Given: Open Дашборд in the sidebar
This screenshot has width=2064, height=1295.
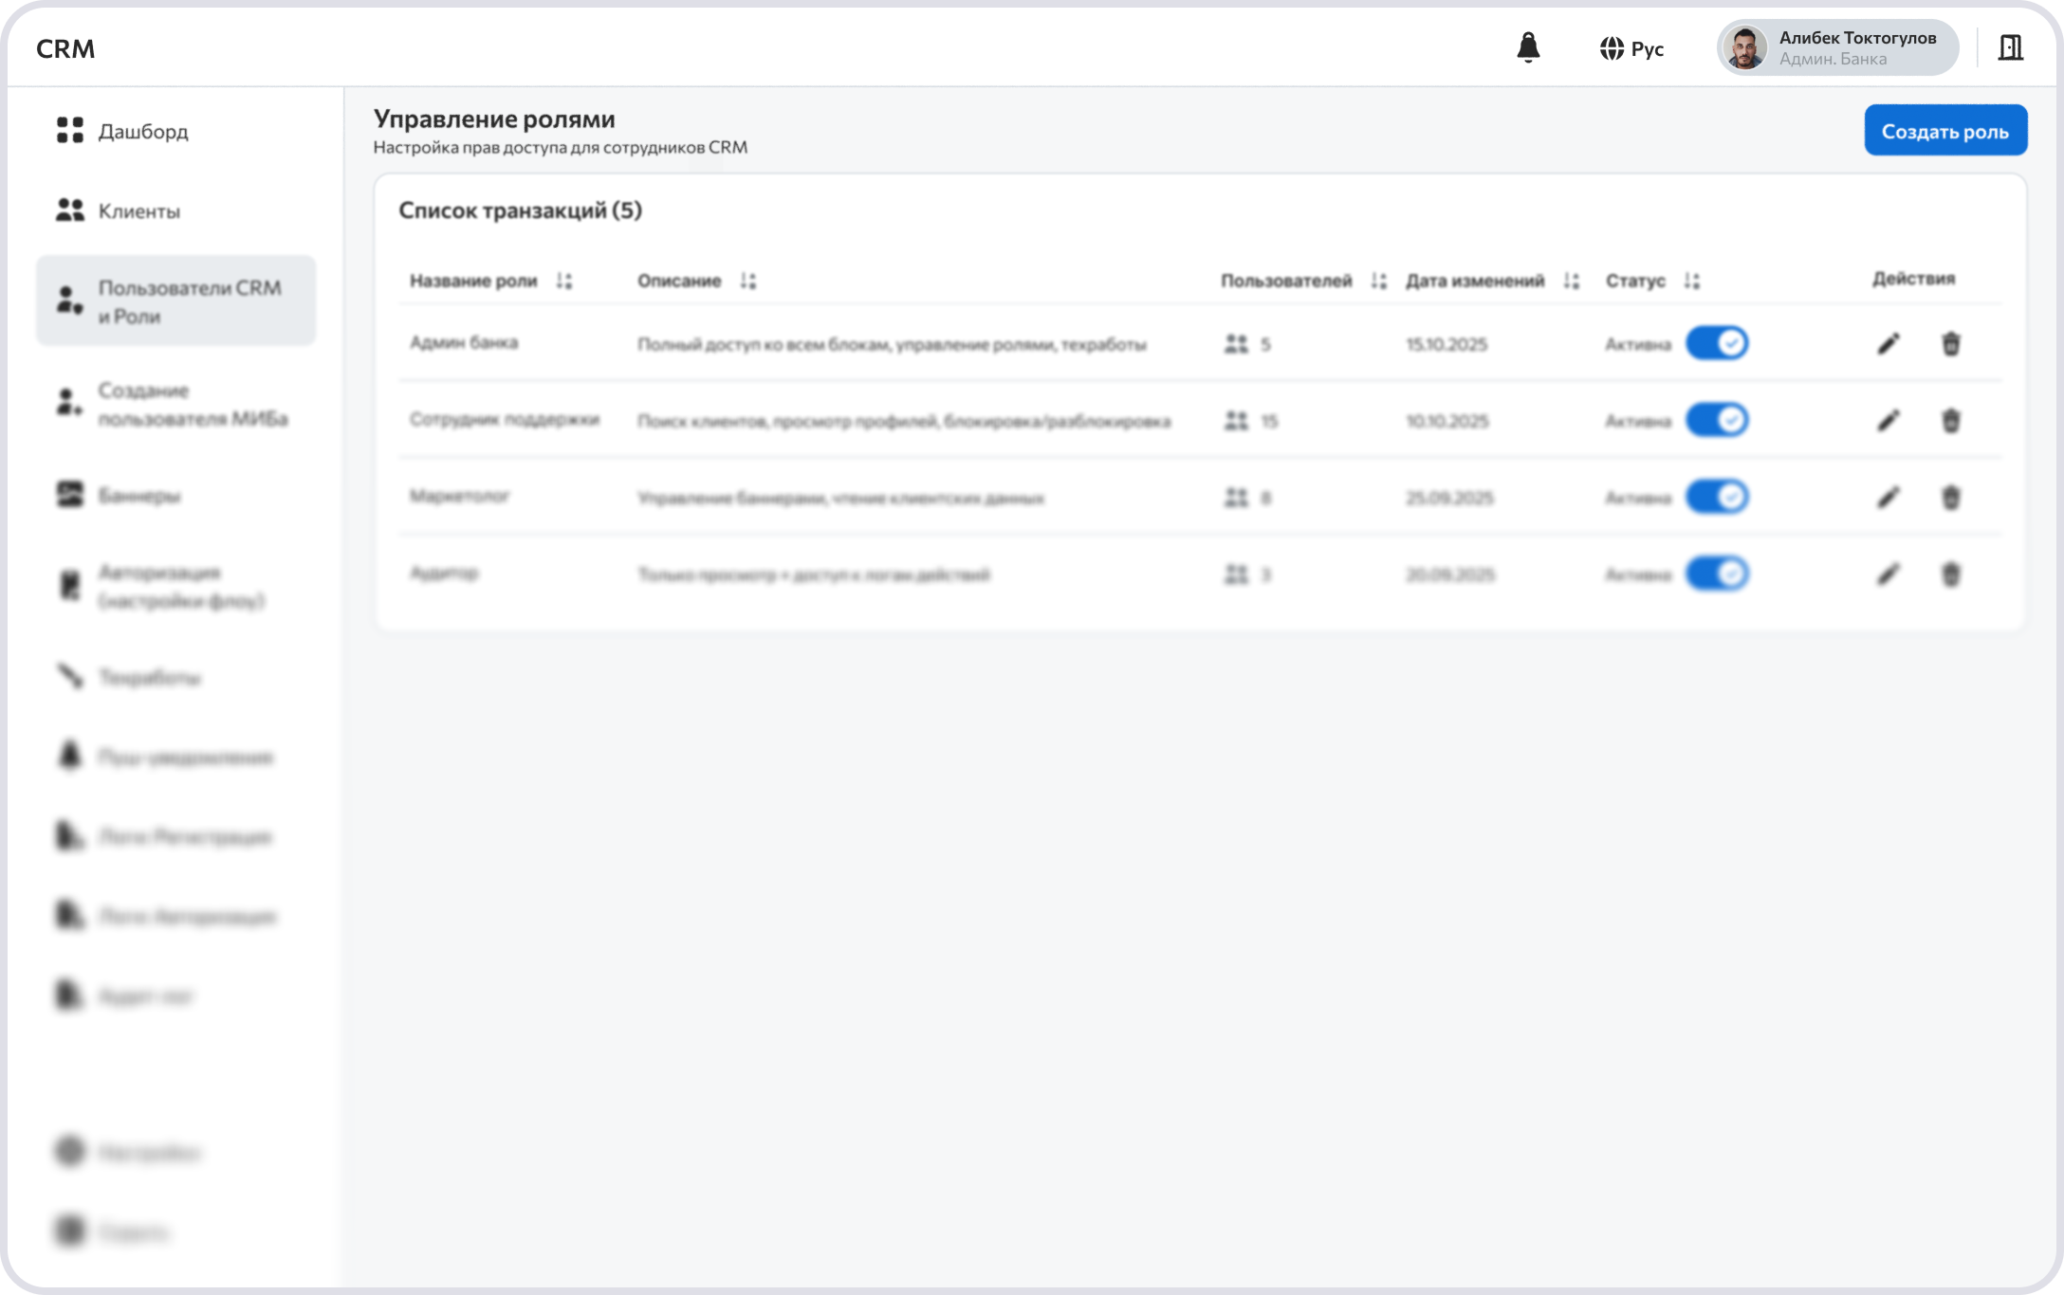Looking at the screenshot, I should pos(142,131).
